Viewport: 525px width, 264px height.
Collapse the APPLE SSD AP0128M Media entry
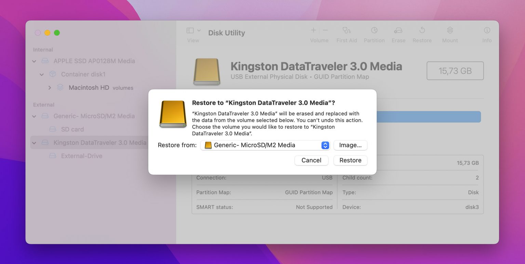click(34, 61)
